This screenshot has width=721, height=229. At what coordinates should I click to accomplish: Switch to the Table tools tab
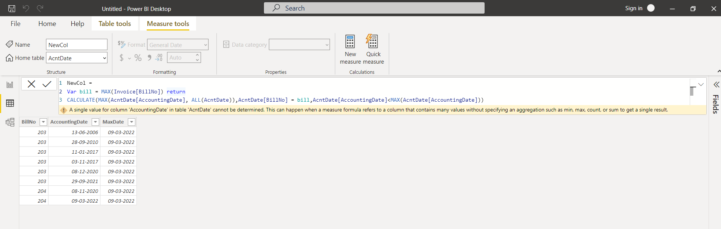tap(115, 24)
